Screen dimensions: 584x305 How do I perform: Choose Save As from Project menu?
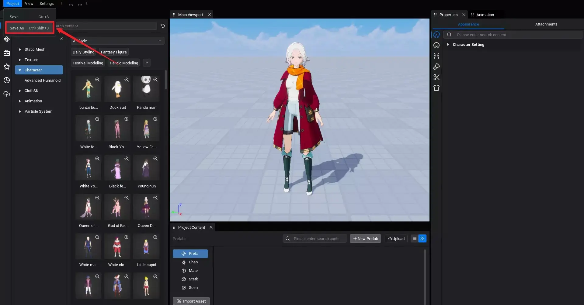tap(29, 28)
